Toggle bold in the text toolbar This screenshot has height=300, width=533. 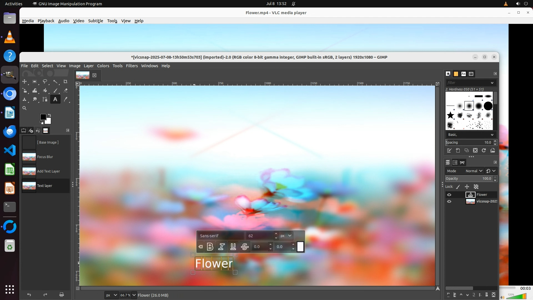click(x=210, y=247)
